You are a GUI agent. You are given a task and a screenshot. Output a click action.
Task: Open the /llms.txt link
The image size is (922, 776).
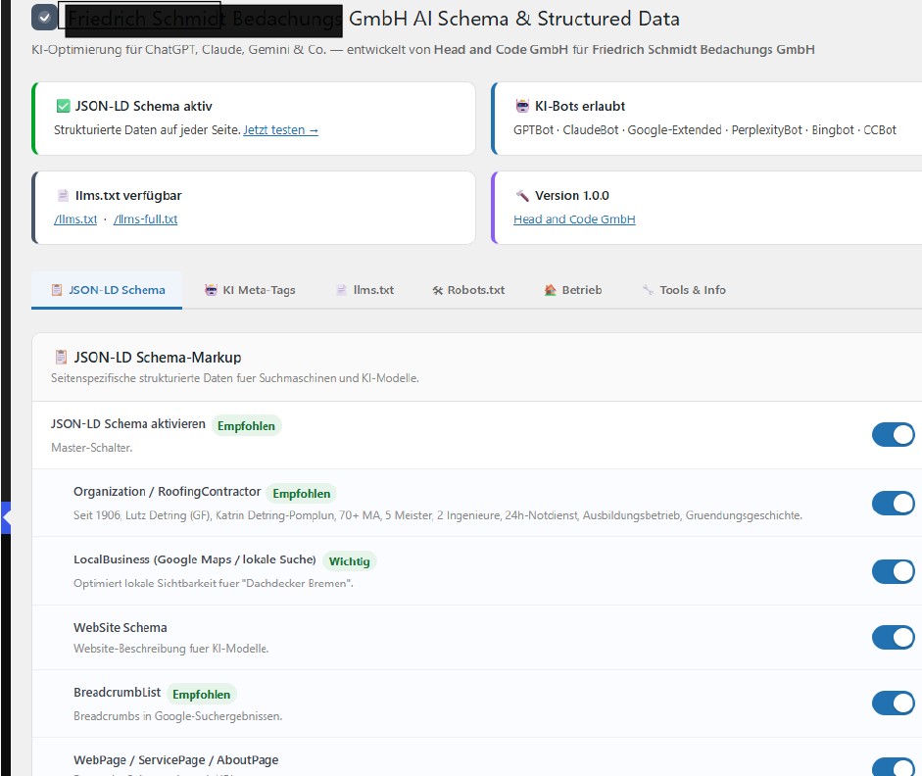75,219
